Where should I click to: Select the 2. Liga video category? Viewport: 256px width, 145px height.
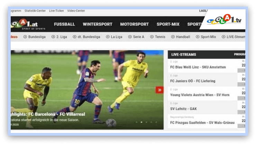tap(62, 37)
